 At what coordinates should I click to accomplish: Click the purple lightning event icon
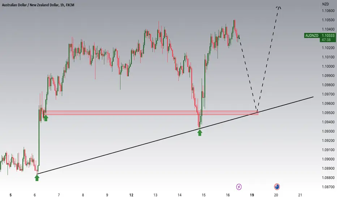coord(239,187)
